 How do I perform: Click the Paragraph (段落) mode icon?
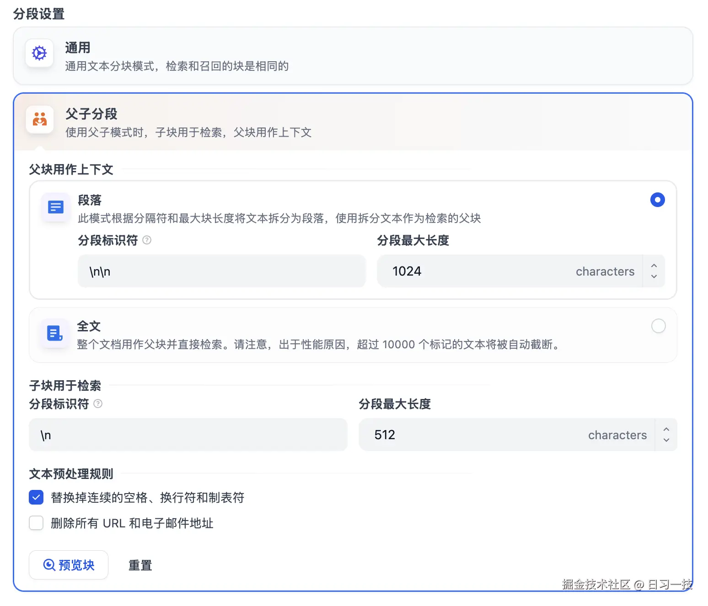(x=56, y=207)
